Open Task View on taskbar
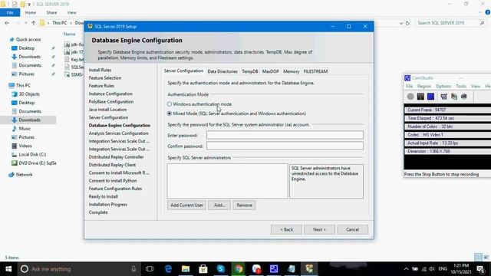 150,269
